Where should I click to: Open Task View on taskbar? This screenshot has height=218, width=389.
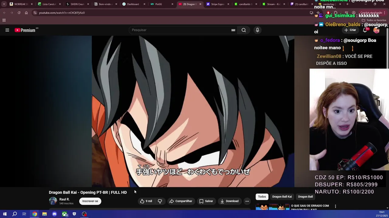[24, 214]
